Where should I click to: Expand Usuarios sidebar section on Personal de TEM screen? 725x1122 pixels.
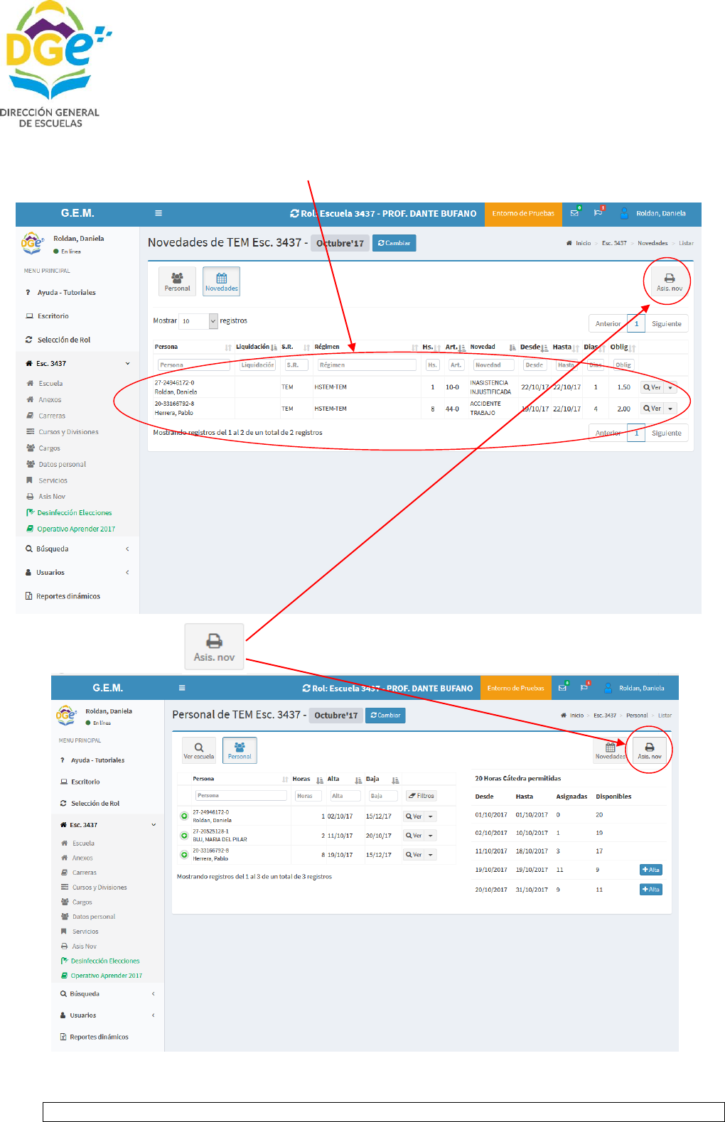(x=108, y=1015)
